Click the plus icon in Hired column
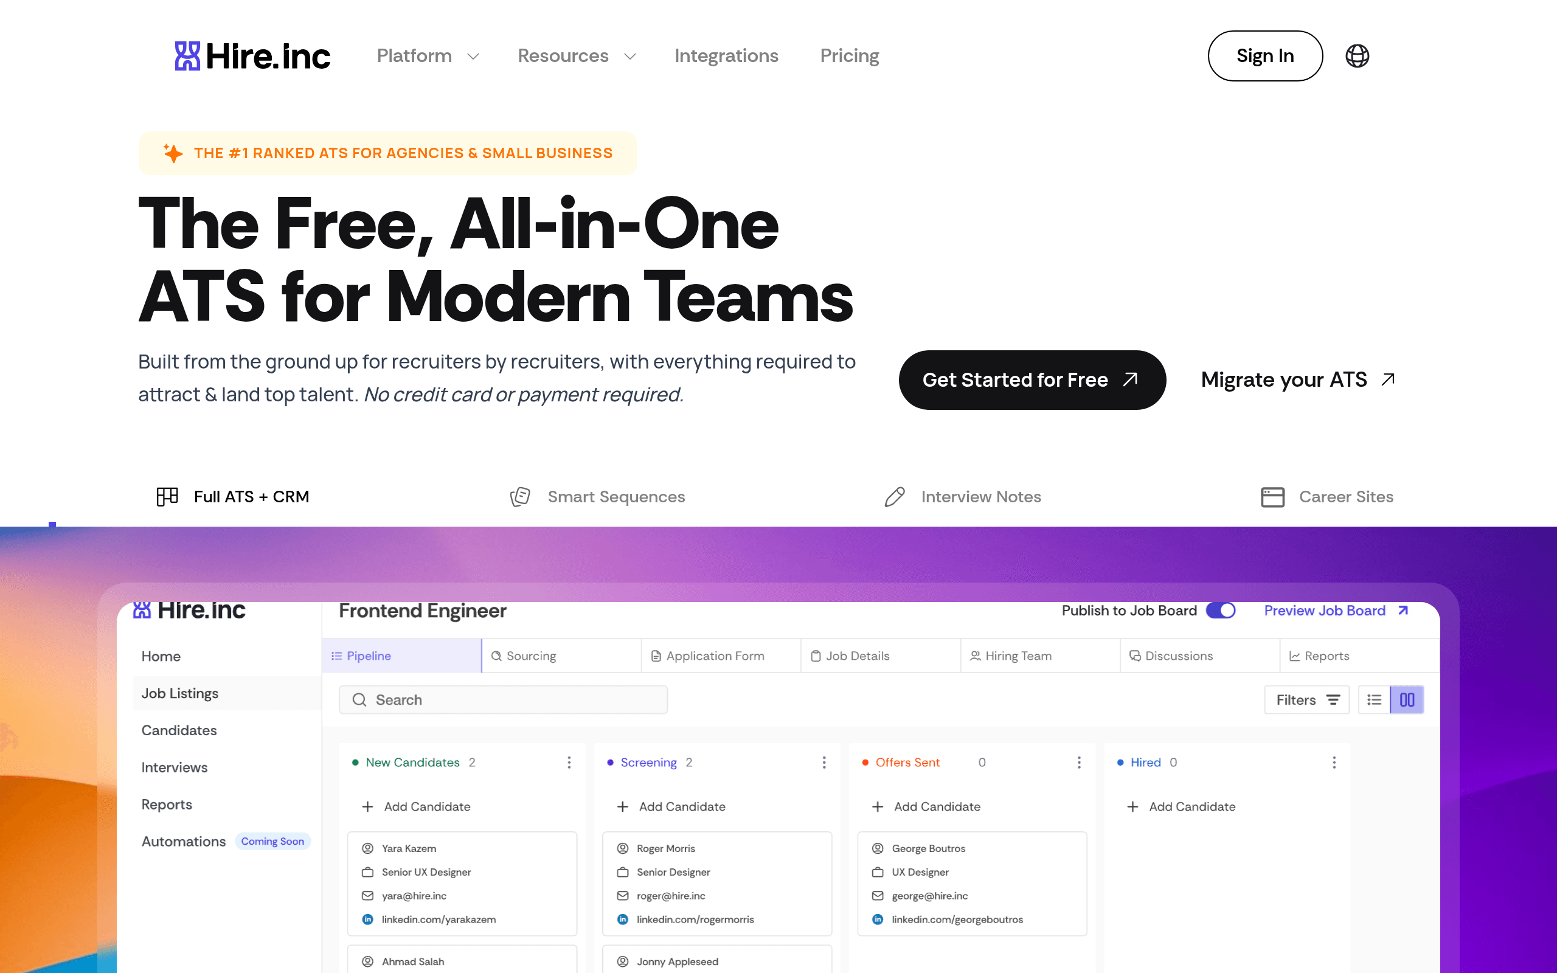 click(1132, 806)
